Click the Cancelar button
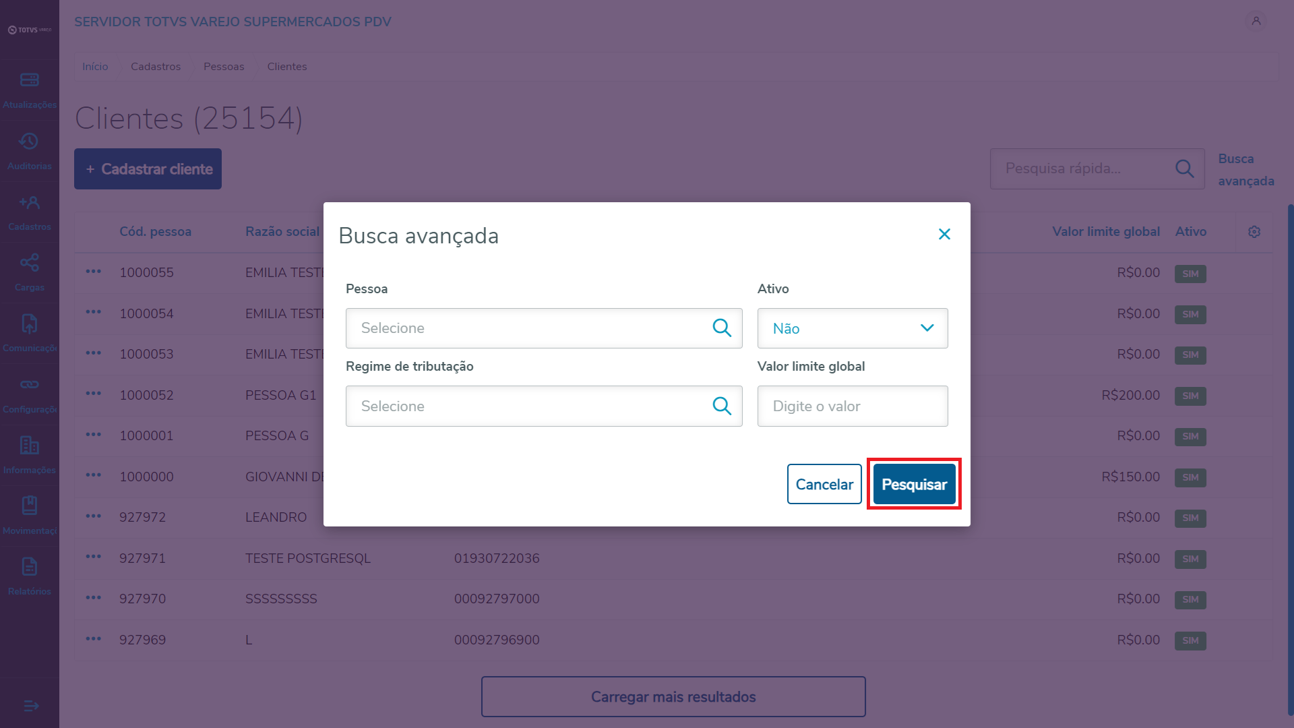1294x728 pixels. (824, 484)
